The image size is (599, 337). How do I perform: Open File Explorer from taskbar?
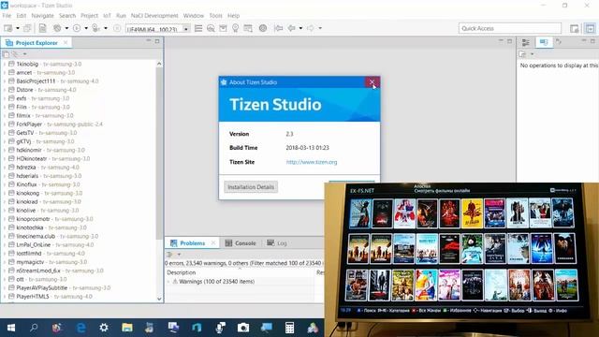127,328
